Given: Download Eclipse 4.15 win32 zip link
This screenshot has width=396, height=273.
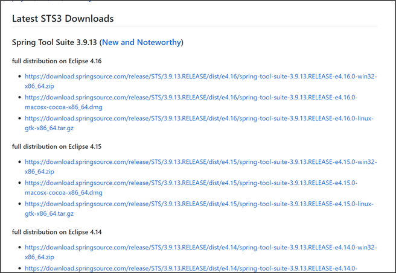Looking at the screenshot, I should pos(201,166).
